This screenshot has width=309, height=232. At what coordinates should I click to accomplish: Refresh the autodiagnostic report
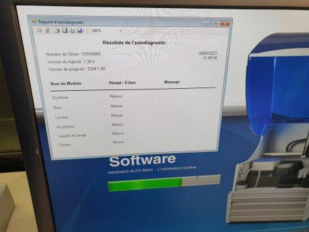pyautogui.click(x=47, y=30)
